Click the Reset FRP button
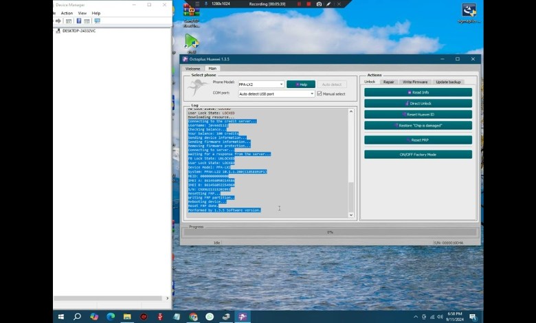 click(x=418, y=140)
